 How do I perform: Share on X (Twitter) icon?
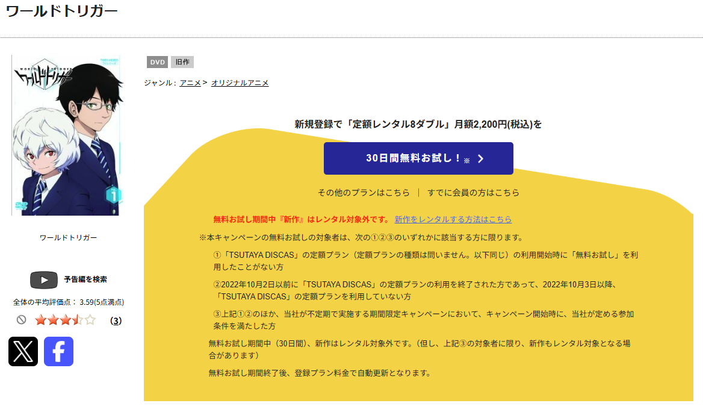23,351
